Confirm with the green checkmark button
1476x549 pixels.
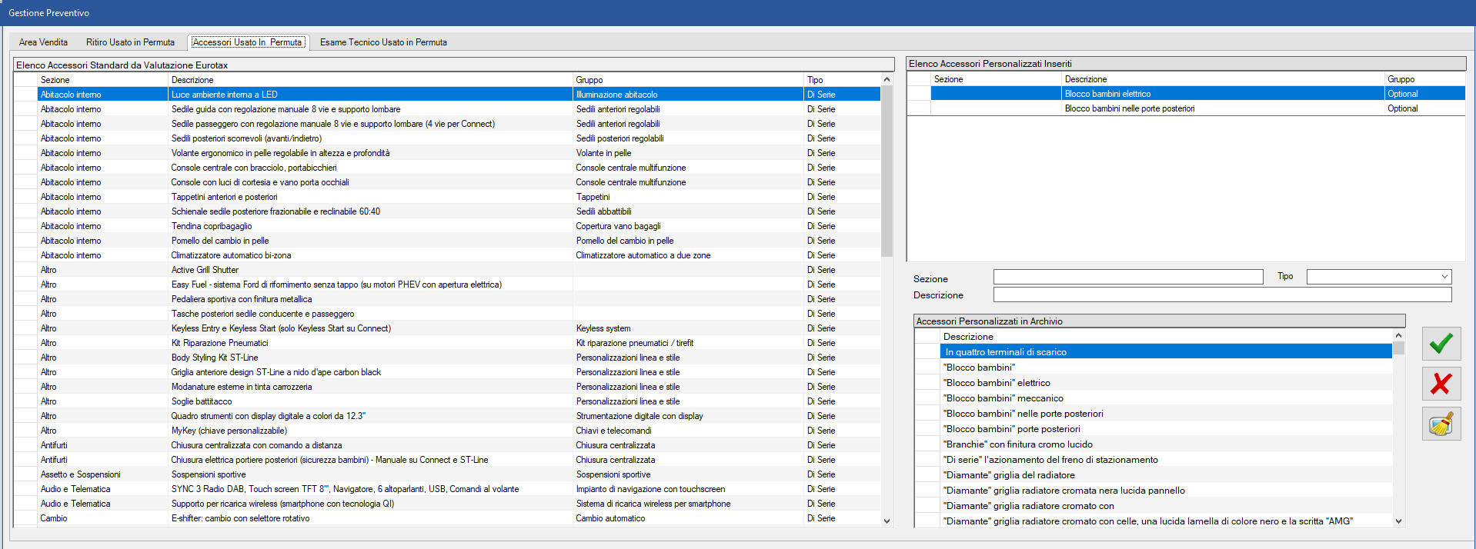pos(1441,344)
